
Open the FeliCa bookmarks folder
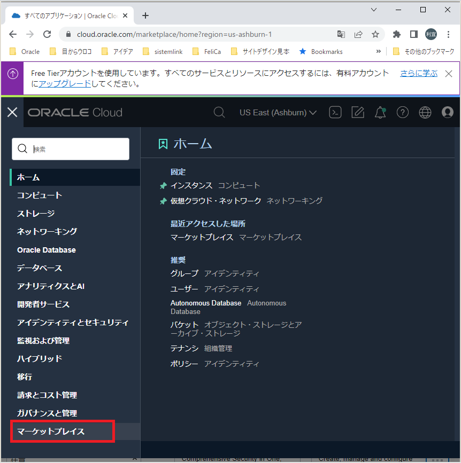206,52
